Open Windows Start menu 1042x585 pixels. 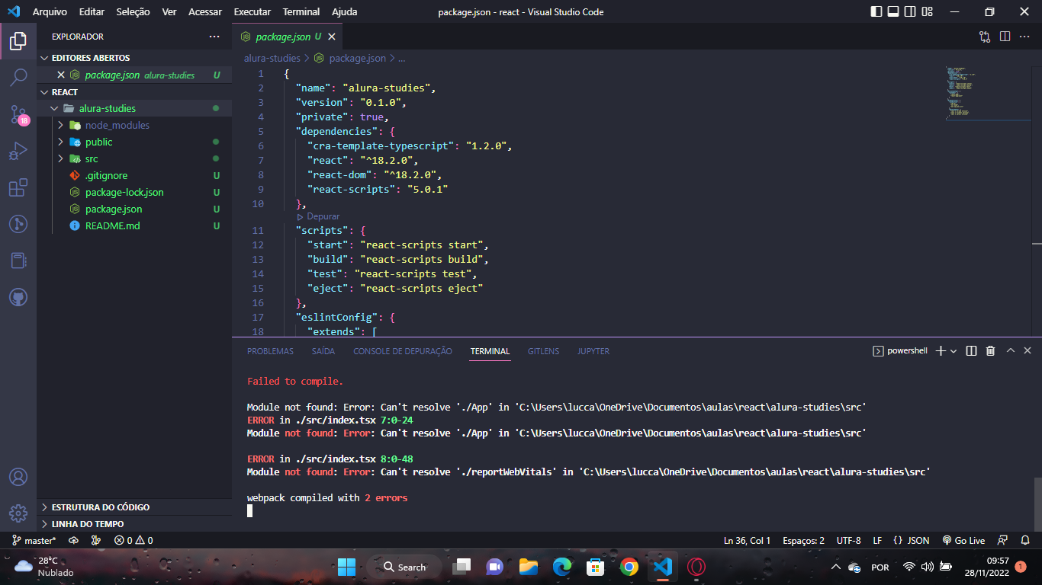tap(346, 567)
